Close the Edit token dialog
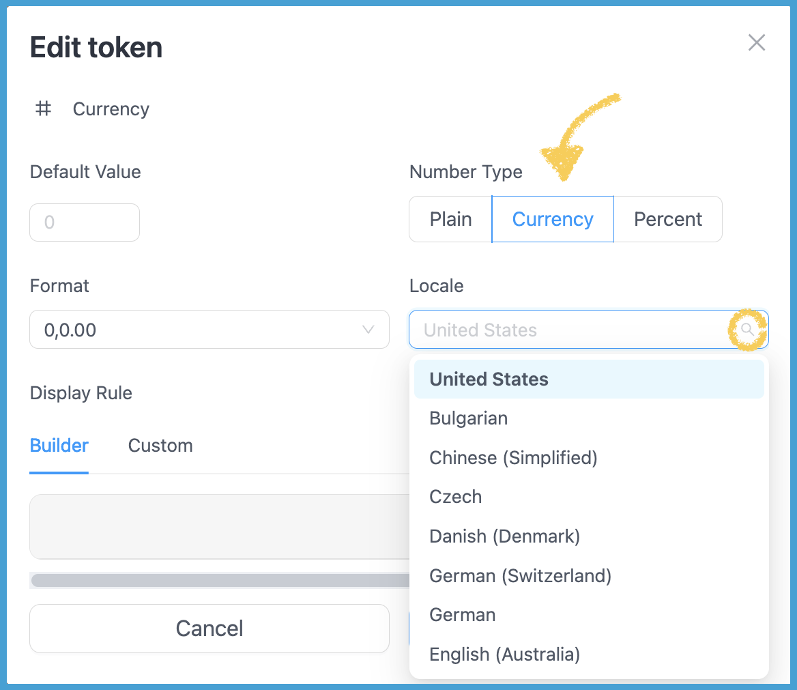Screen dimensions: 797x690 756,43
